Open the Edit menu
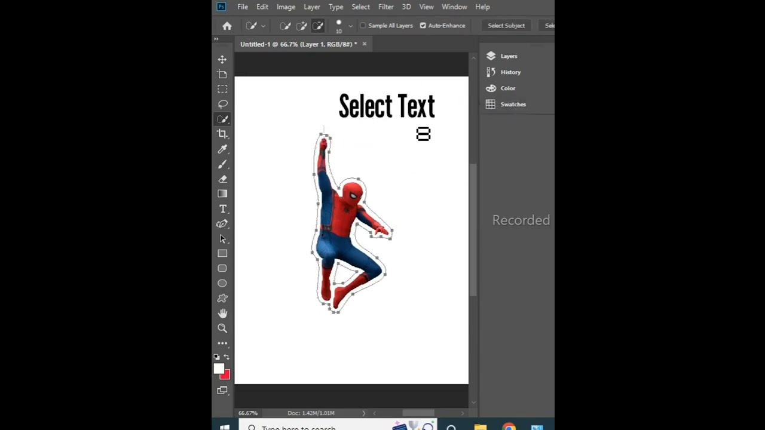The image size is (765, 430). pyautogui.click(x=262, y=7)
